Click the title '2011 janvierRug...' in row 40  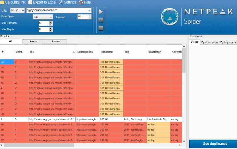click(135, 125)
